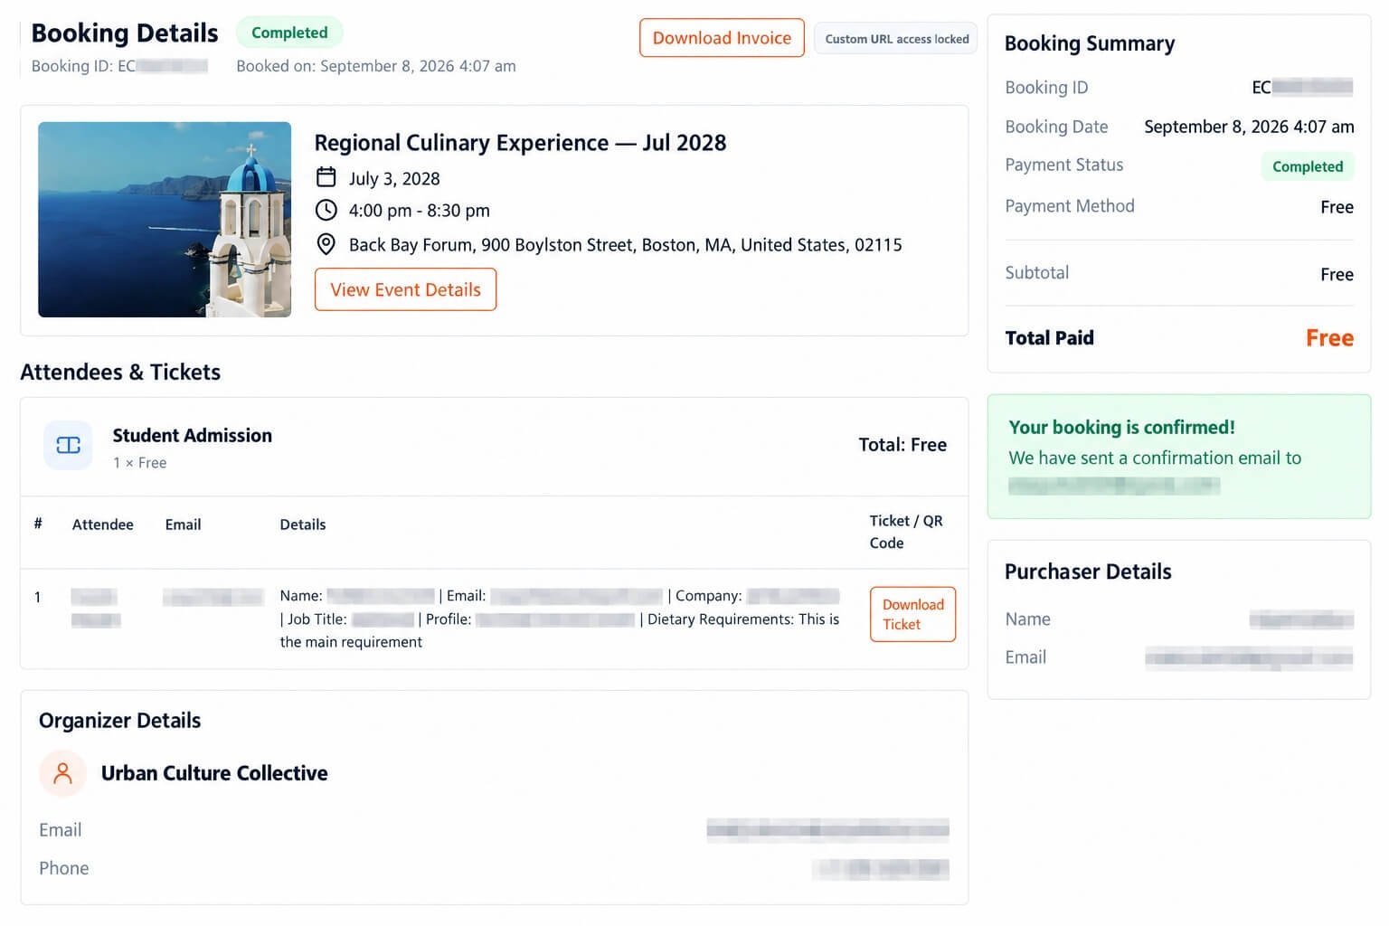
Task: Click the Download Invoice button
Action: click(x=722, y=38)
